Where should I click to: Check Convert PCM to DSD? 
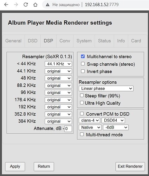pyautogui.click(x=82, y=114)
